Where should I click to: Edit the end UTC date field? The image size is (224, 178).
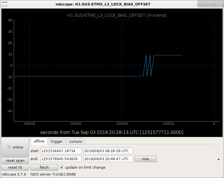point(108,159)
